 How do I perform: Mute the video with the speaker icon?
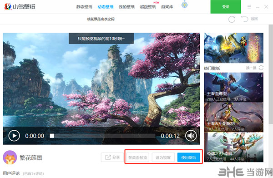tap(191, 136)
